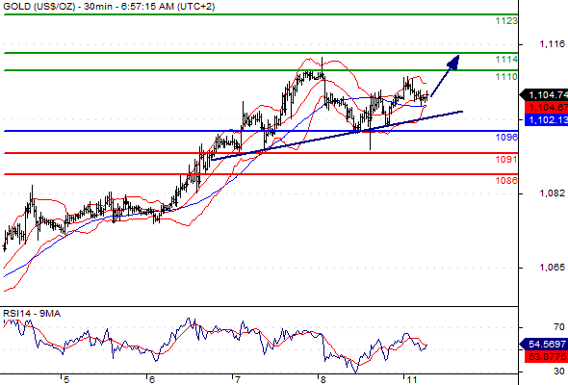Click the dark blue upward arrow annotation
Image resolution: width=568 pixels, height=385 pixels.
(445, 76)
